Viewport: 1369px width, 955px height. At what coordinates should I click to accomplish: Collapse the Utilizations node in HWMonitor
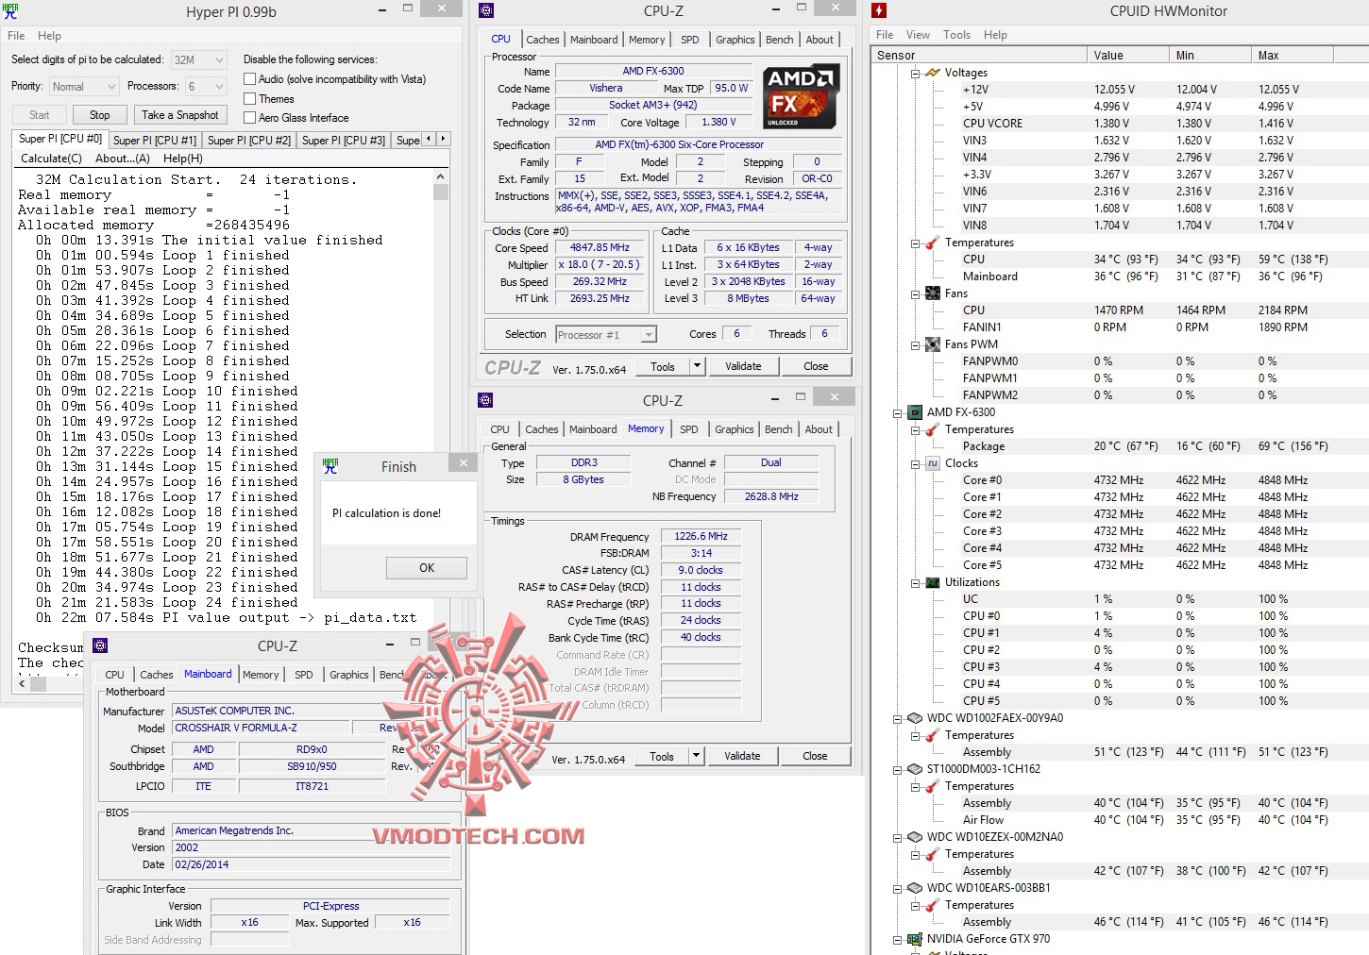click(915, 582)
